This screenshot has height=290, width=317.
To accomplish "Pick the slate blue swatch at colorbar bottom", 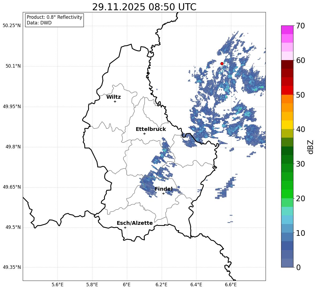I will (x=287, y=263).
